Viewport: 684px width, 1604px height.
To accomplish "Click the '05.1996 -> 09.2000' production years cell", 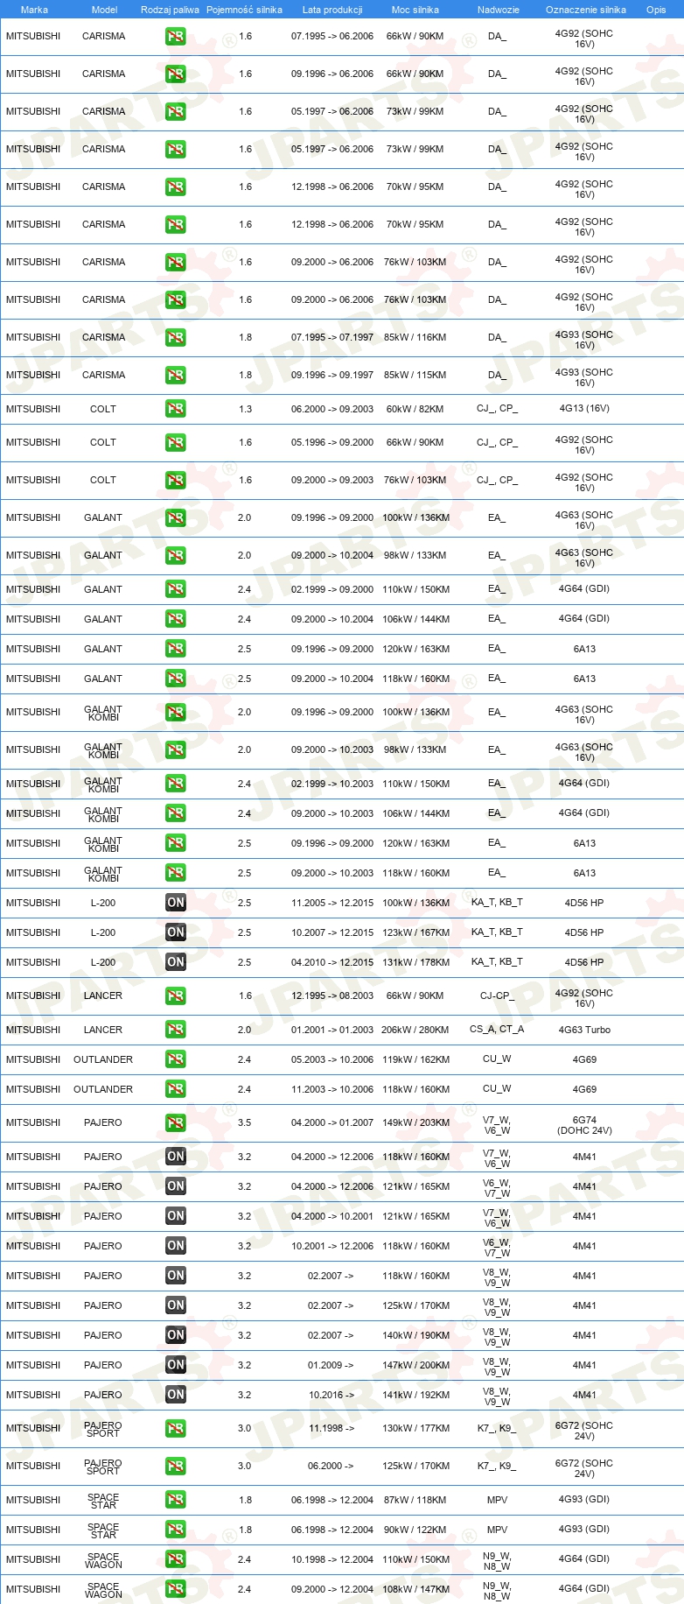I will click(x=332, y=443).
